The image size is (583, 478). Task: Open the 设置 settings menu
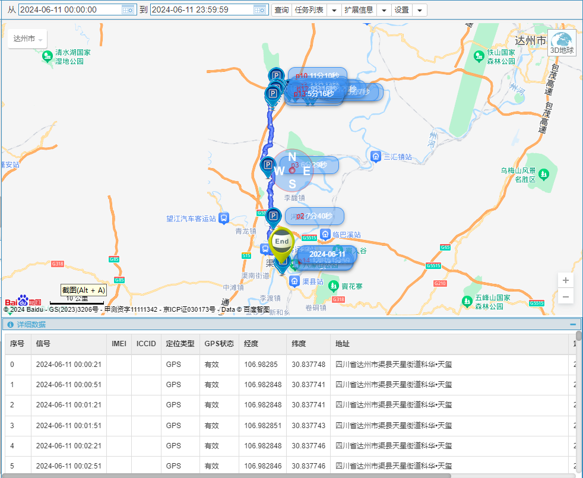pos(402,10)
